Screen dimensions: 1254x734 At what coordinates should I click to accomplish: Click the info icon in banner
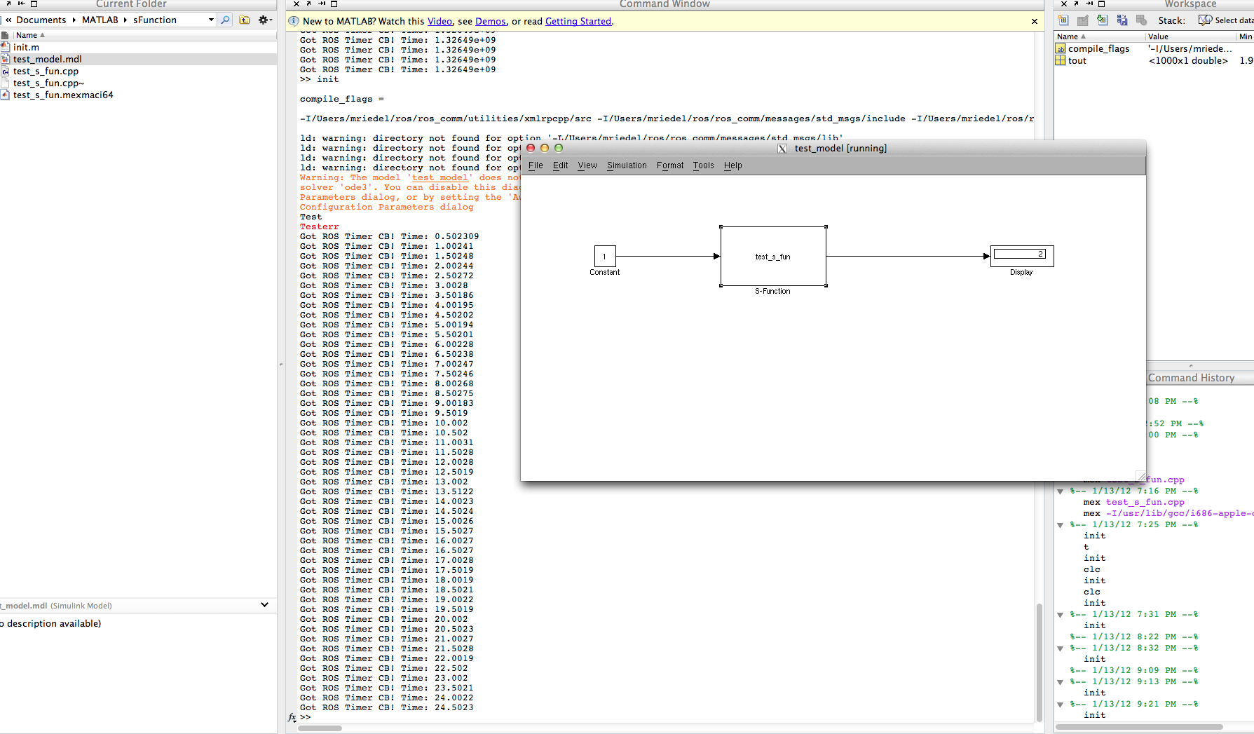294,21
